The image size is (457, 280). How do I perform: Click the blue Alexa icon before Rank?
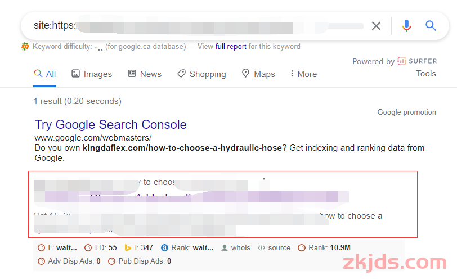coord(164,248)
